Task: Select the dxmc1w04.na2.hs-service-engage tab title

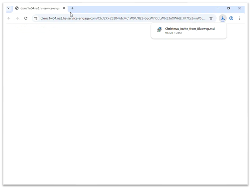Action: [40, 8]
